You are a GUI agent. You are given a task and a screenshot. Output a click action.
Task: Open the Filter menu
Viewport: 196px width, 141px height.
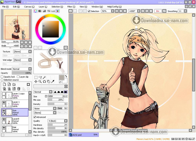[x=71, y=7]
